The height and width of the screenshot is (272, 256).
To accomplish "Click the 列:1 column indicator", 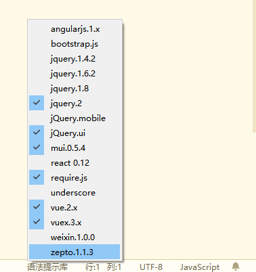I will [114, 267].
